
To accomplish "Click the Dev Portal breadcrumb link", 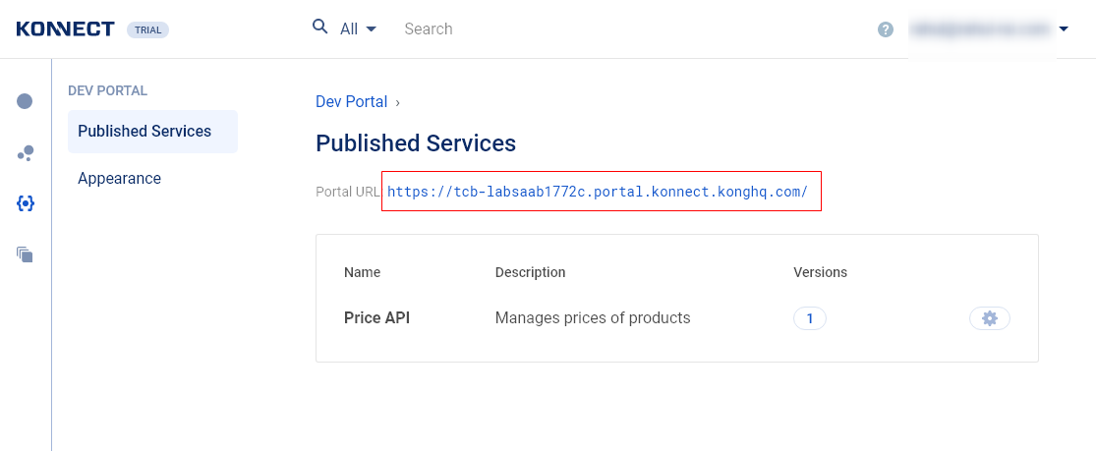I will coord(352,101).
